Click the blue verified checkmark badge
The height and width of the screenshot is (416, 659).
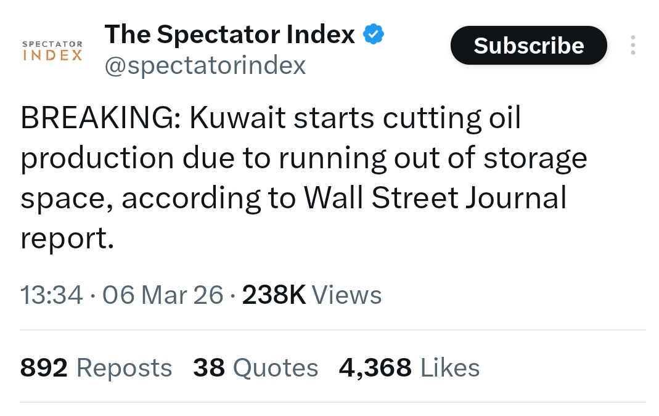[x=374, y=35]
